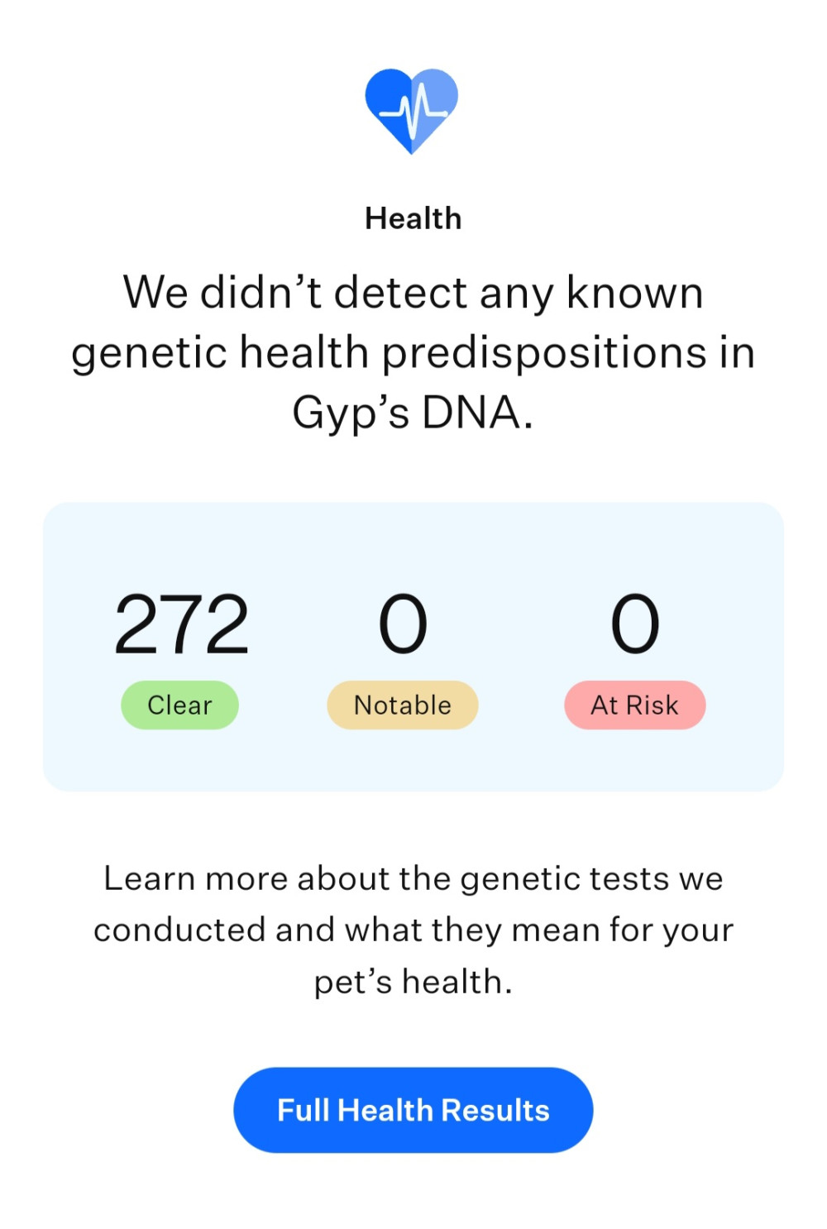The width and height of the screenshot is (827, 1229).
Task: Tap the zero count above Notable
Action: [403, 624]
